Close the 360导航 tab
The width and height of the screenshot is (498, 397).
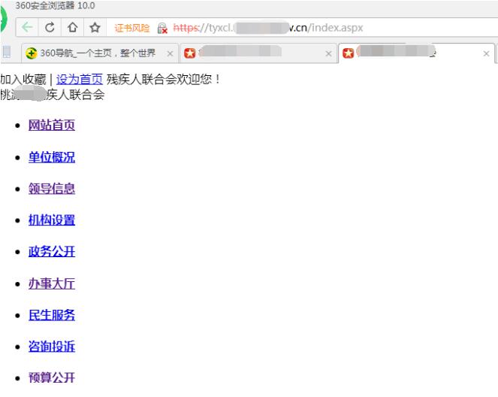click(170, 54)
